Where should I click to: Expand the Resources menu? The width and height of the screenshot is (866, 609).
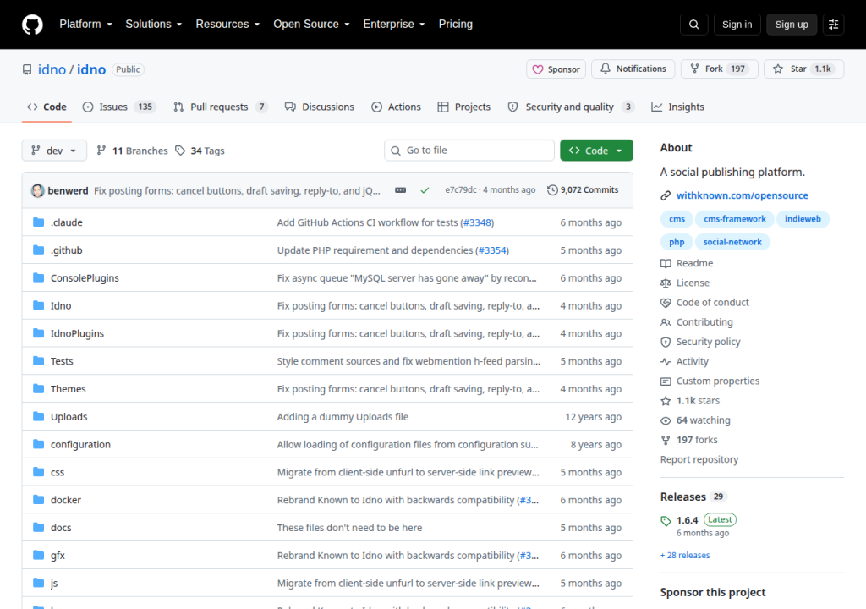click(227, 25)
